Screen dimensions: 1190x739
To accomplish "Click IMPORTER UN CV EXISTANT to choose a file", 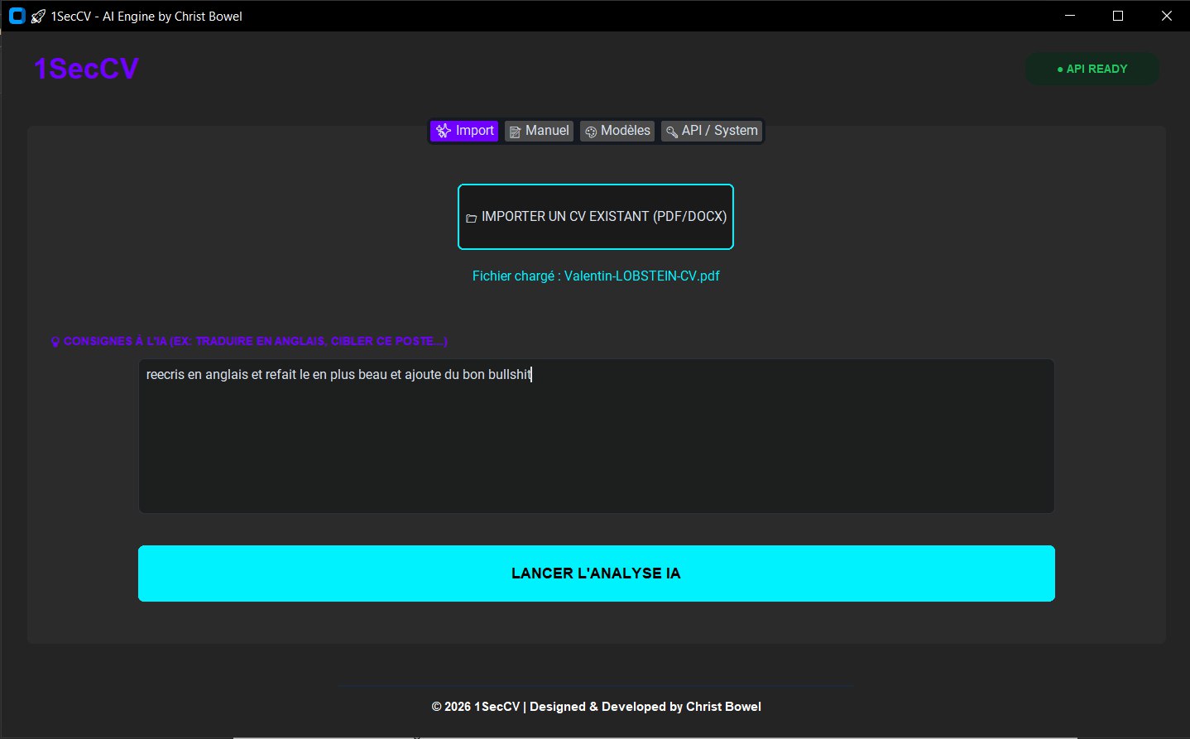I will click(595, 217).
